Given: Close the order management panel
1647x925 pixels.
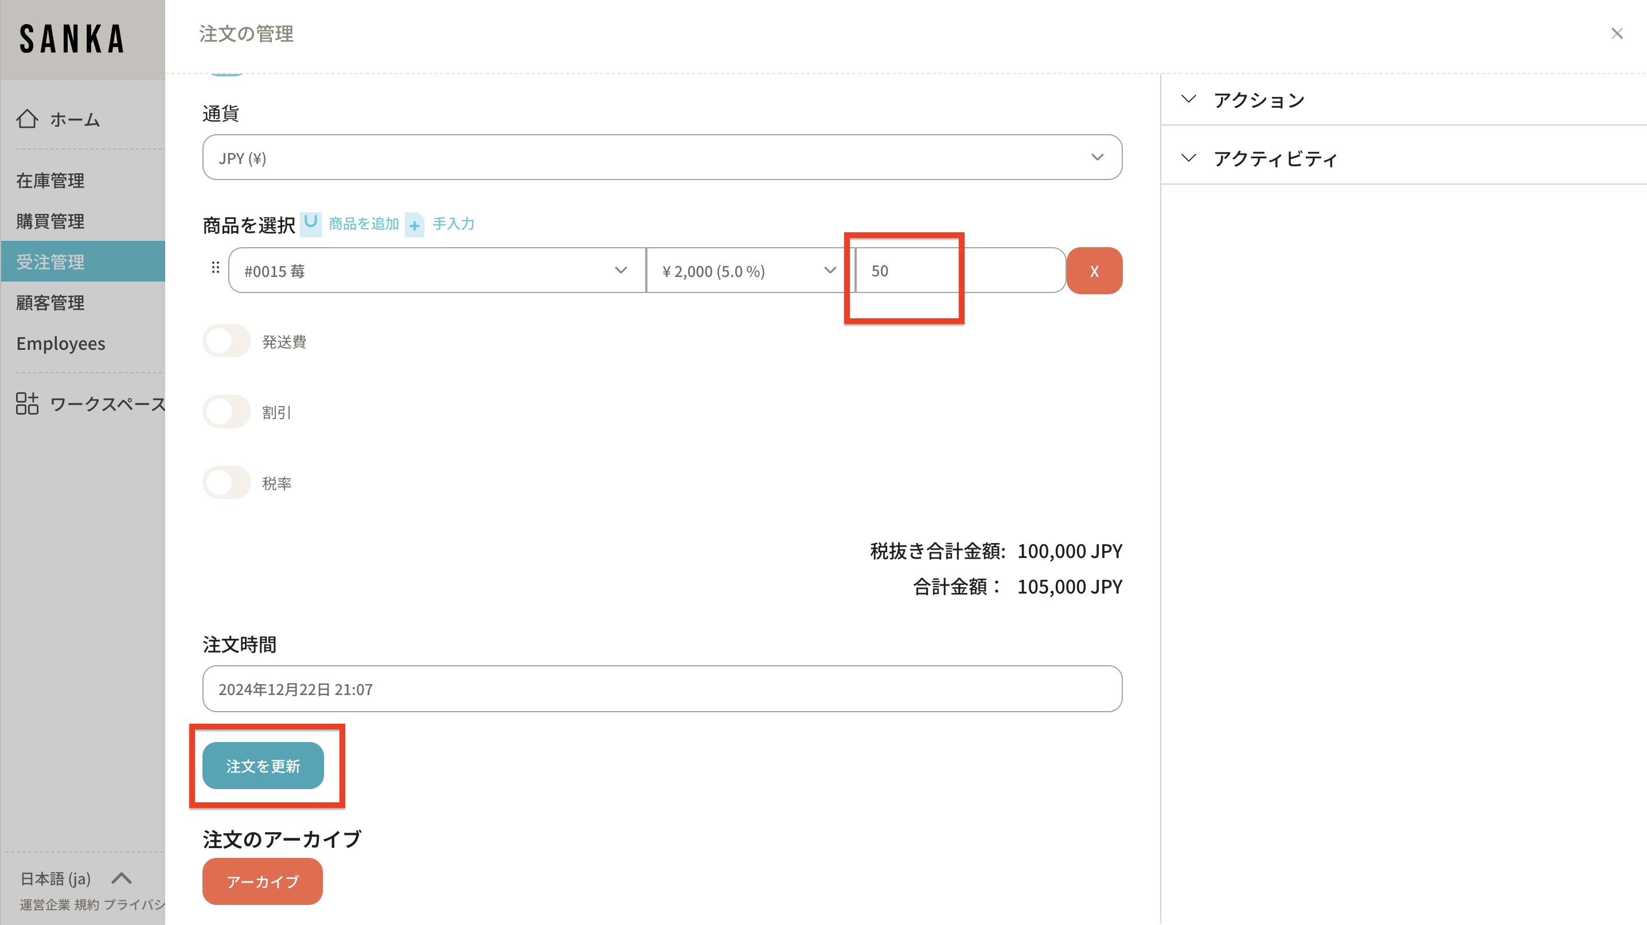Looking at the screenshot, I should (x=1616, y=34).
